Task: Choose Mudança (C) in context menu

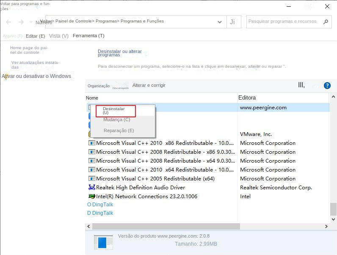Action: point(117,119)
